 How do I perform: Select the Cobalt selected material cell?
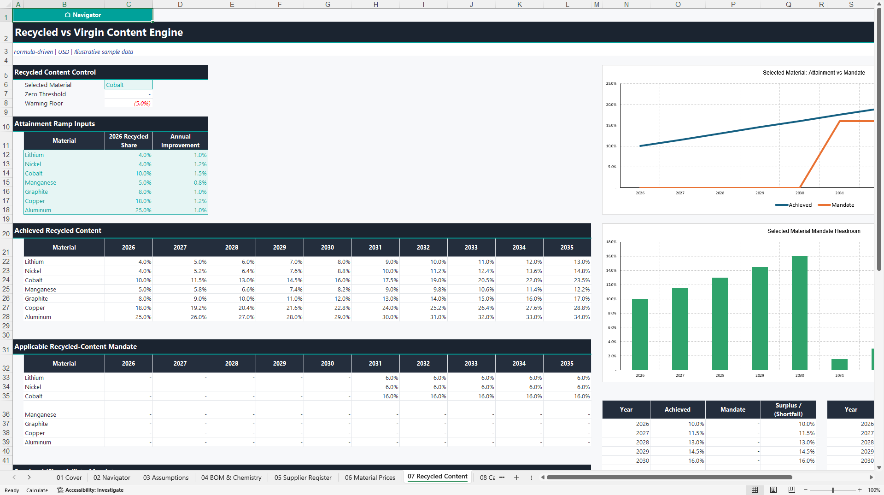click(129, 85)
